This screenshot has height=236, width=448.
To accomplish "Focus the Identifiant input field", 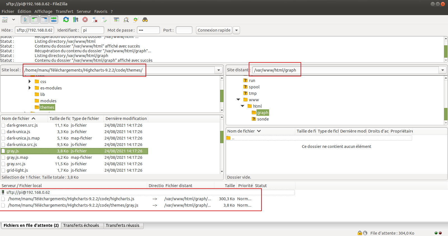I will point(93,30).
